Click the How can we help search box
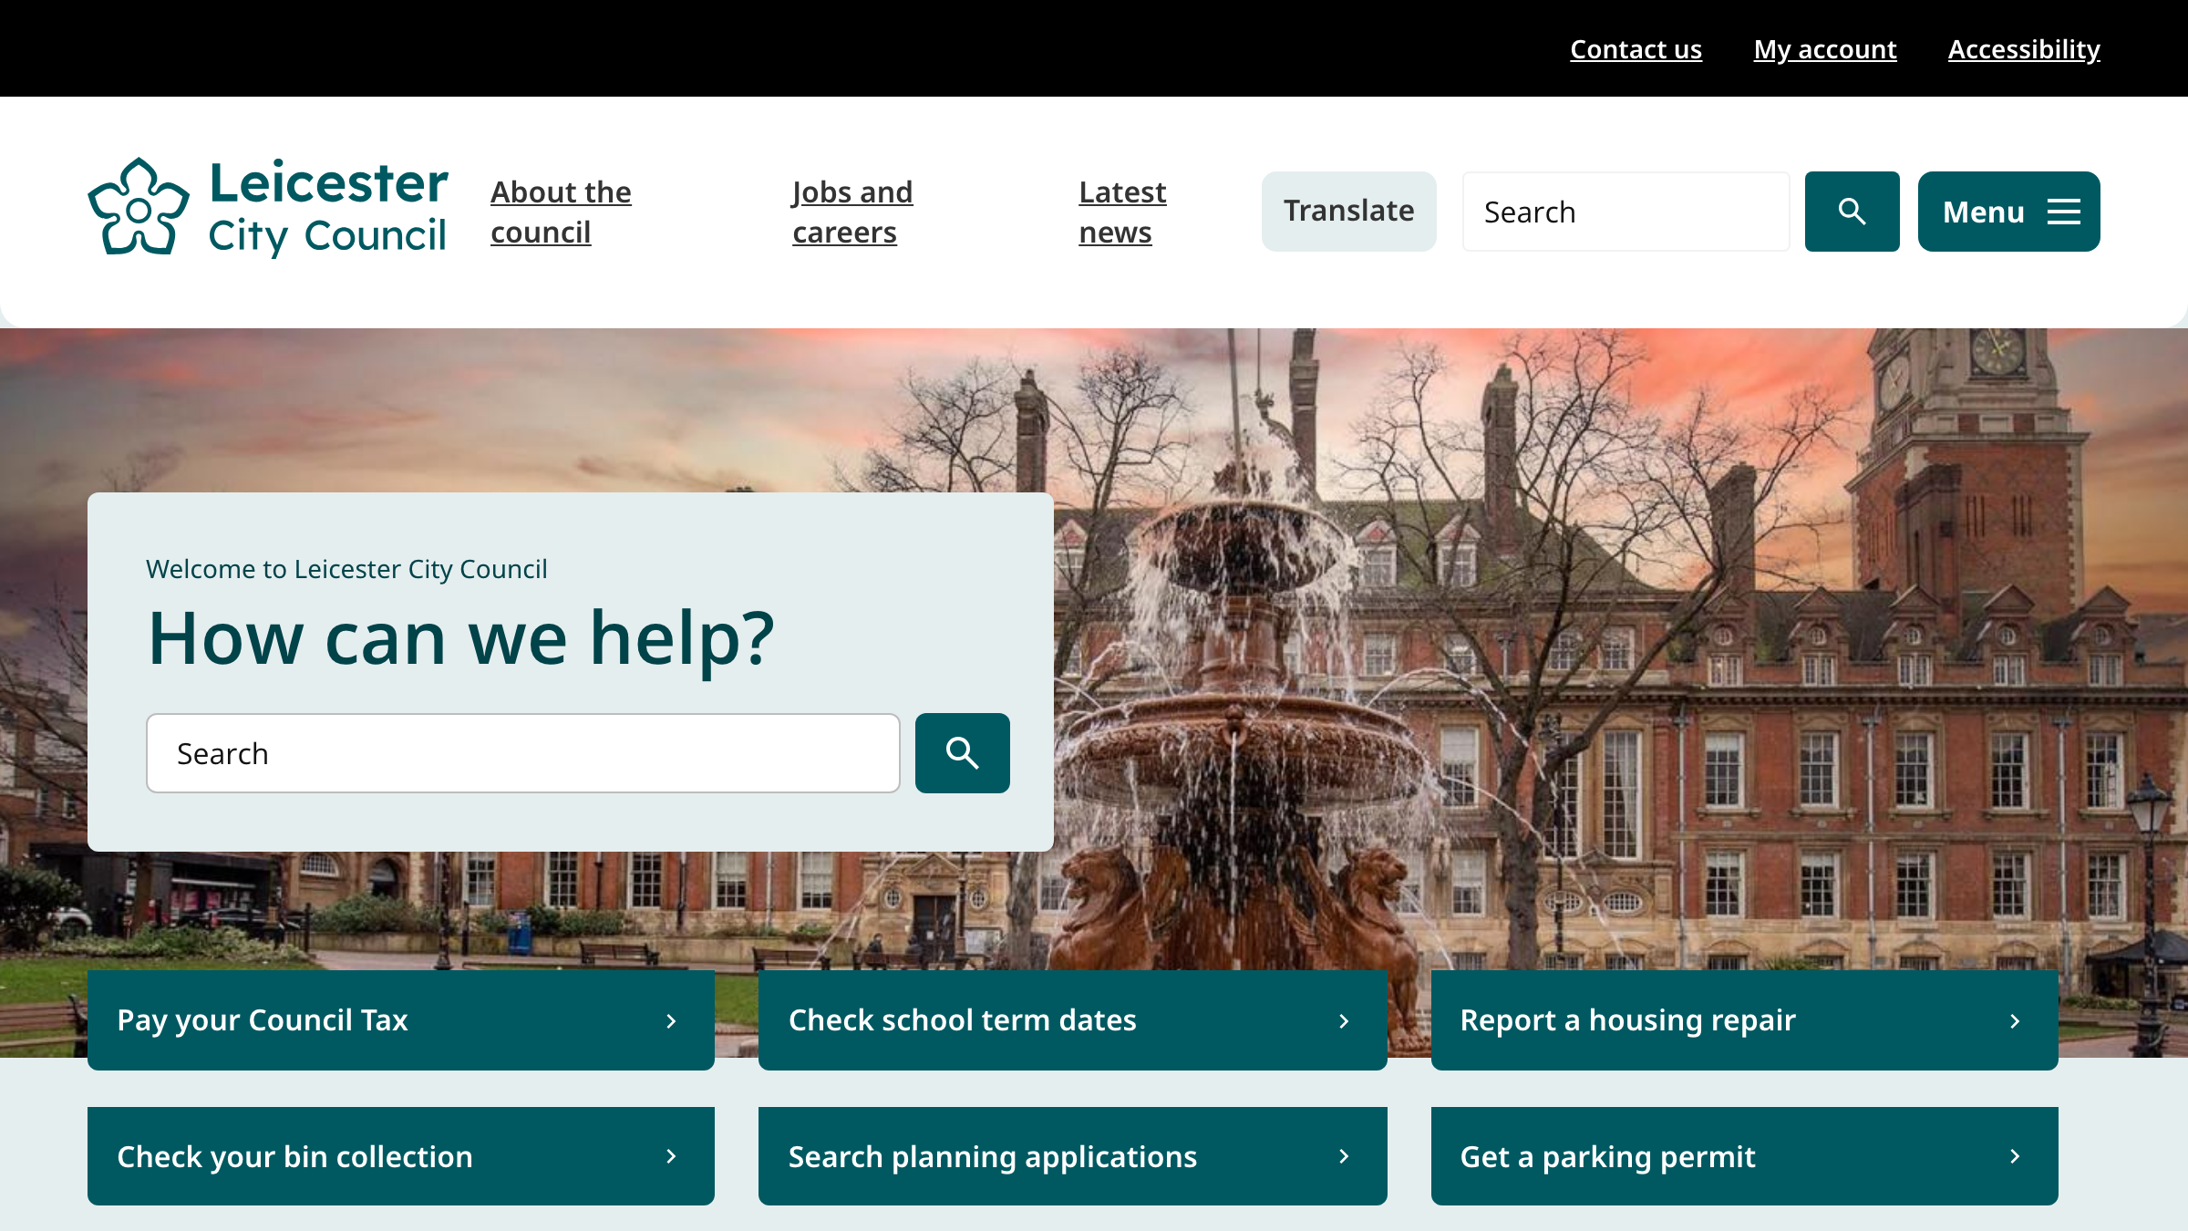Image resolution: width=2188 pixels, height=1231 pixels. (522, 753)
